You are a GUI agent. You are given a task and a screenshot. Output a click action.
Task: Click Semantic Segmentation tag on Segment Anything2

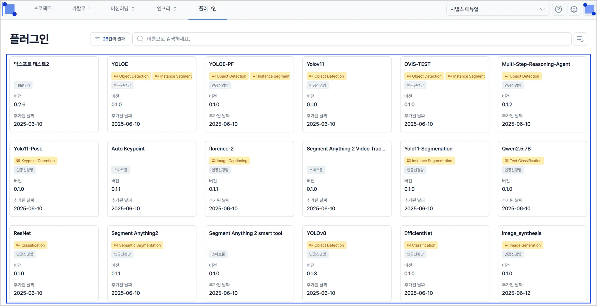(x=137, y=245)
